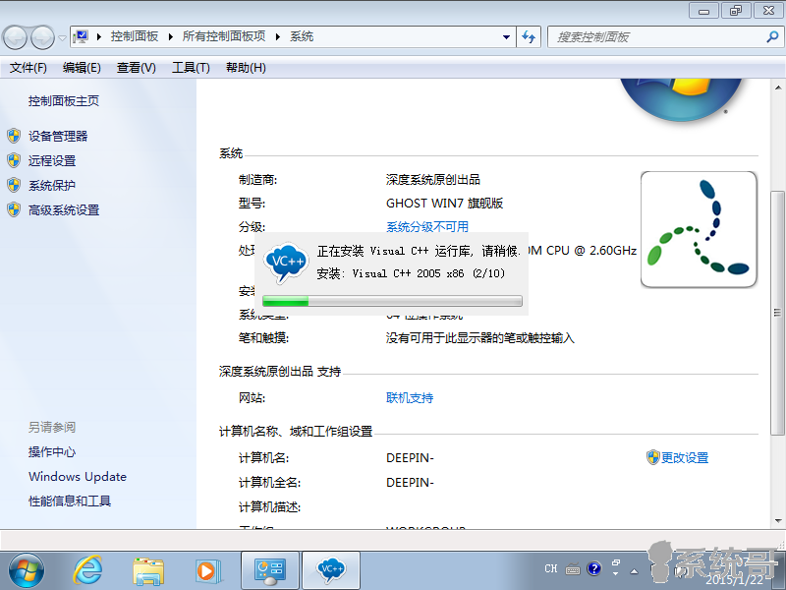The image size is (786, 590).
Task: Expand the breadcrumb arrow after 控制面板
Action: pyautogui.click(x=170, y=36)
